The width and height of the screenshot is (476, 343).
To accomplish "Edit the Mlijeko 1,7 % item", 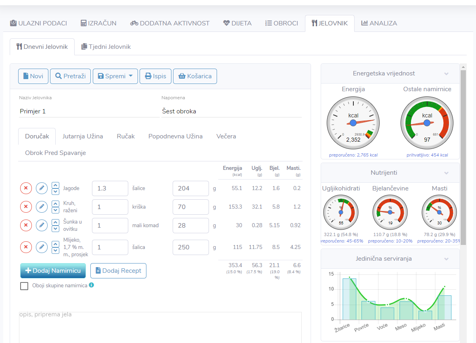I will coord(42,247).
